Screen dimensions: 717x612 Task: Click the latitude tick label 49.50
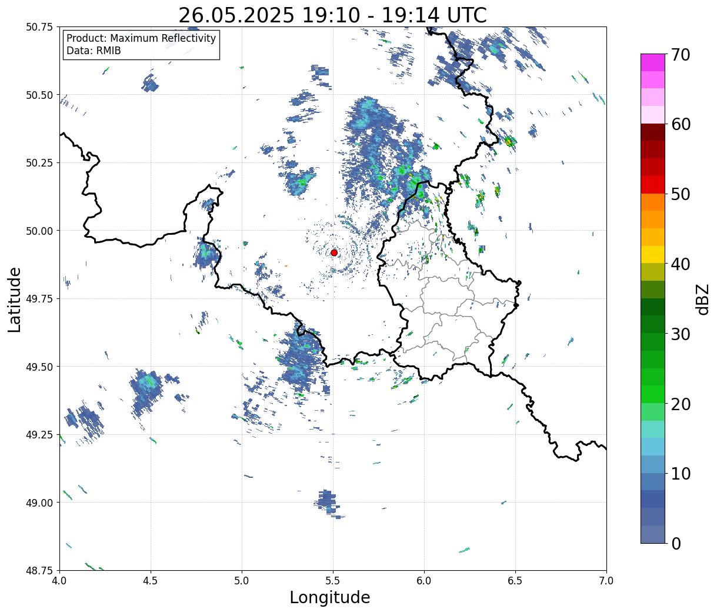click(x=39, y=367)
